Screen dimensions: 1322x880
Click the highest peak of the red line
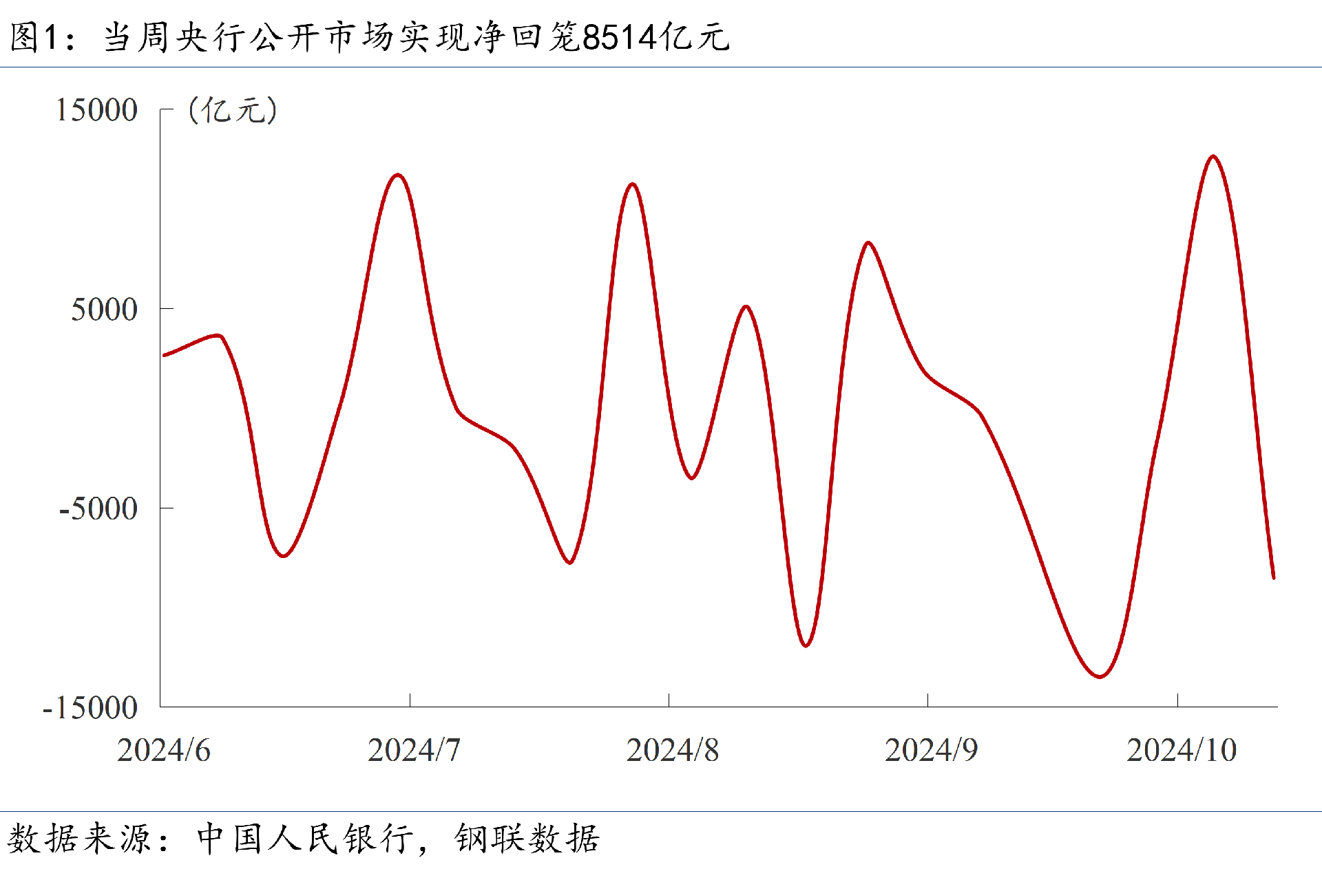pyautogui.click(x=1213, y=156)
